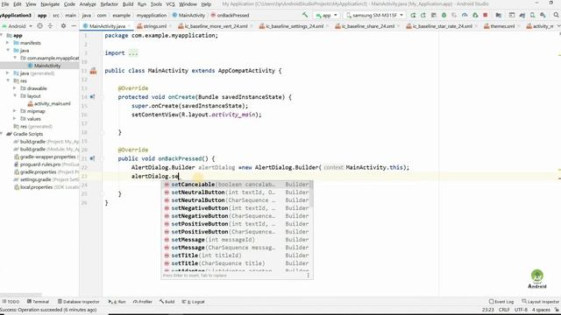Click the Run app icon in the toolbar

pyautogui.click(x=413, y=16)
